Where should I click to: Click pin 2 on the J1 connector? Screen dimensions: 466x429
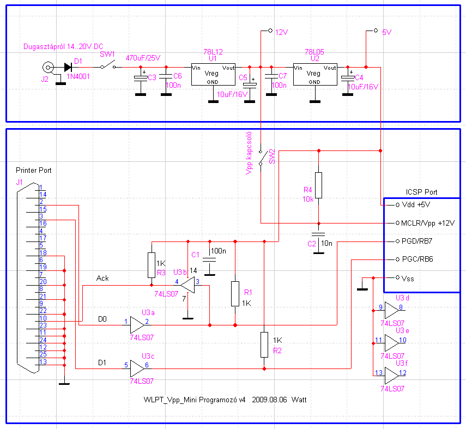click(41, 202)
